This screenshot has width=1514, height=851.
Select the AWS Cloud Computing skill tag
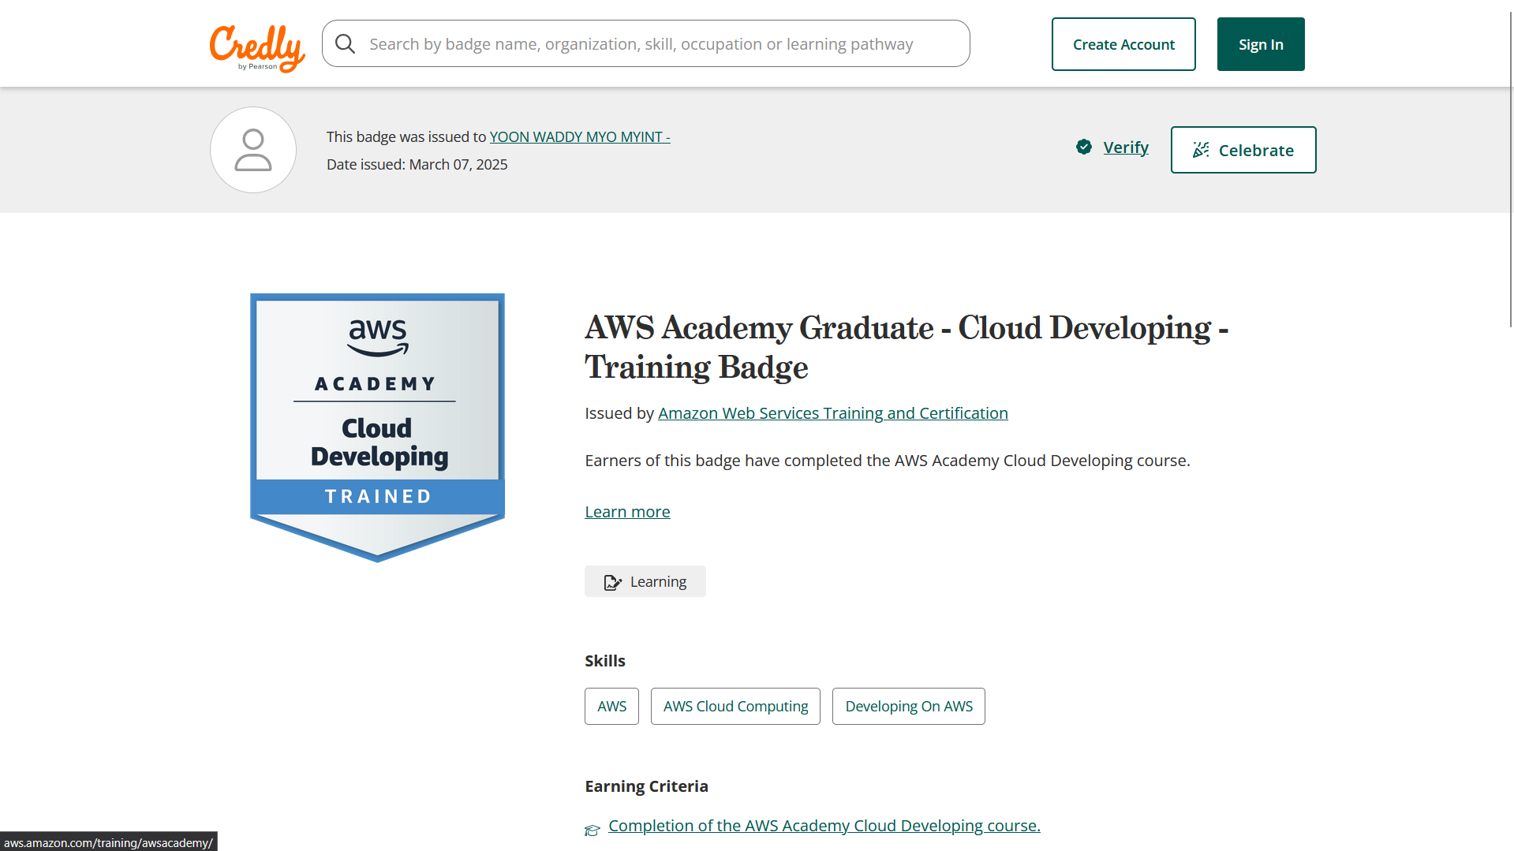pyautogui.click(x=735, y=706)
